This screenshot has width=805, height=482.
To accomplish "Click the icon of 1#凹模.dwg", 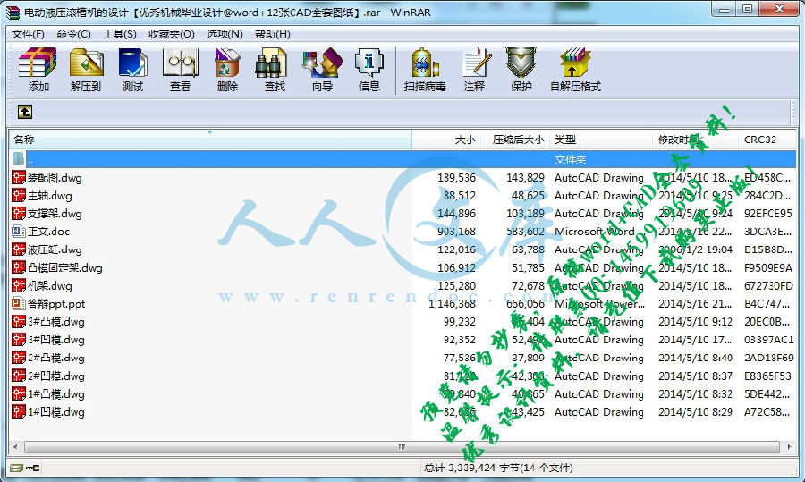I will (x=19, y=411).
